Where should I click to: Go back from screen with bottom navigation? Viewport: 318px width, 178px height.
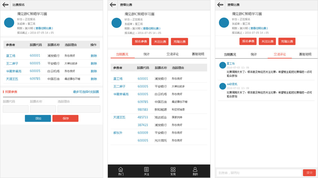(113, 5)
